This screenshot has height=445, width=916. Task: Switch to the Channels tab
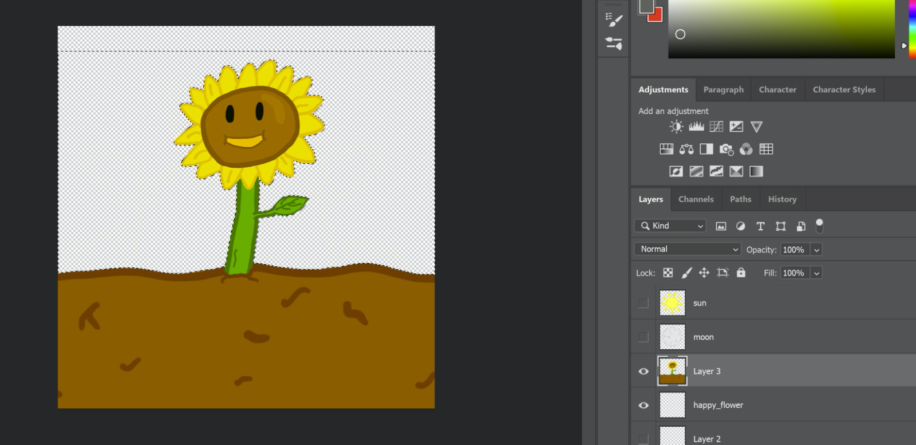tap(696, 199)
